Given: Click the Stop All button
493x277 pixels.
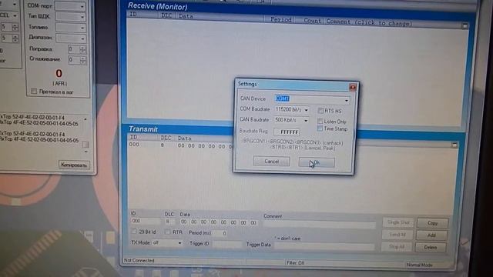Looking at the screenshot, I should click(397, 246).
